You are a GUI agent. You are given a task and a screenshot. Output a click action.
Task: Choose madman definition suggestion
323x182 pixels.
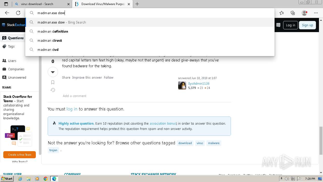(x=150, y=31)
